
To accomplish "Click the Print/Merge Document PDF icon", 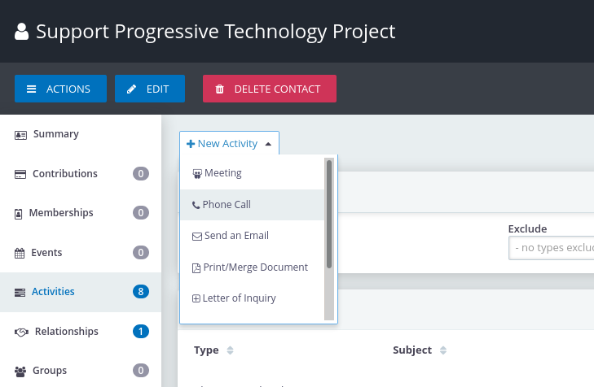I will pyautogui.click(x=196, y=268).
